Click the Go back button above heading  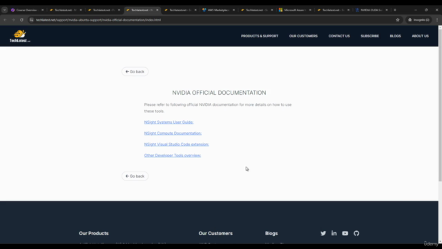click(135, 71)
